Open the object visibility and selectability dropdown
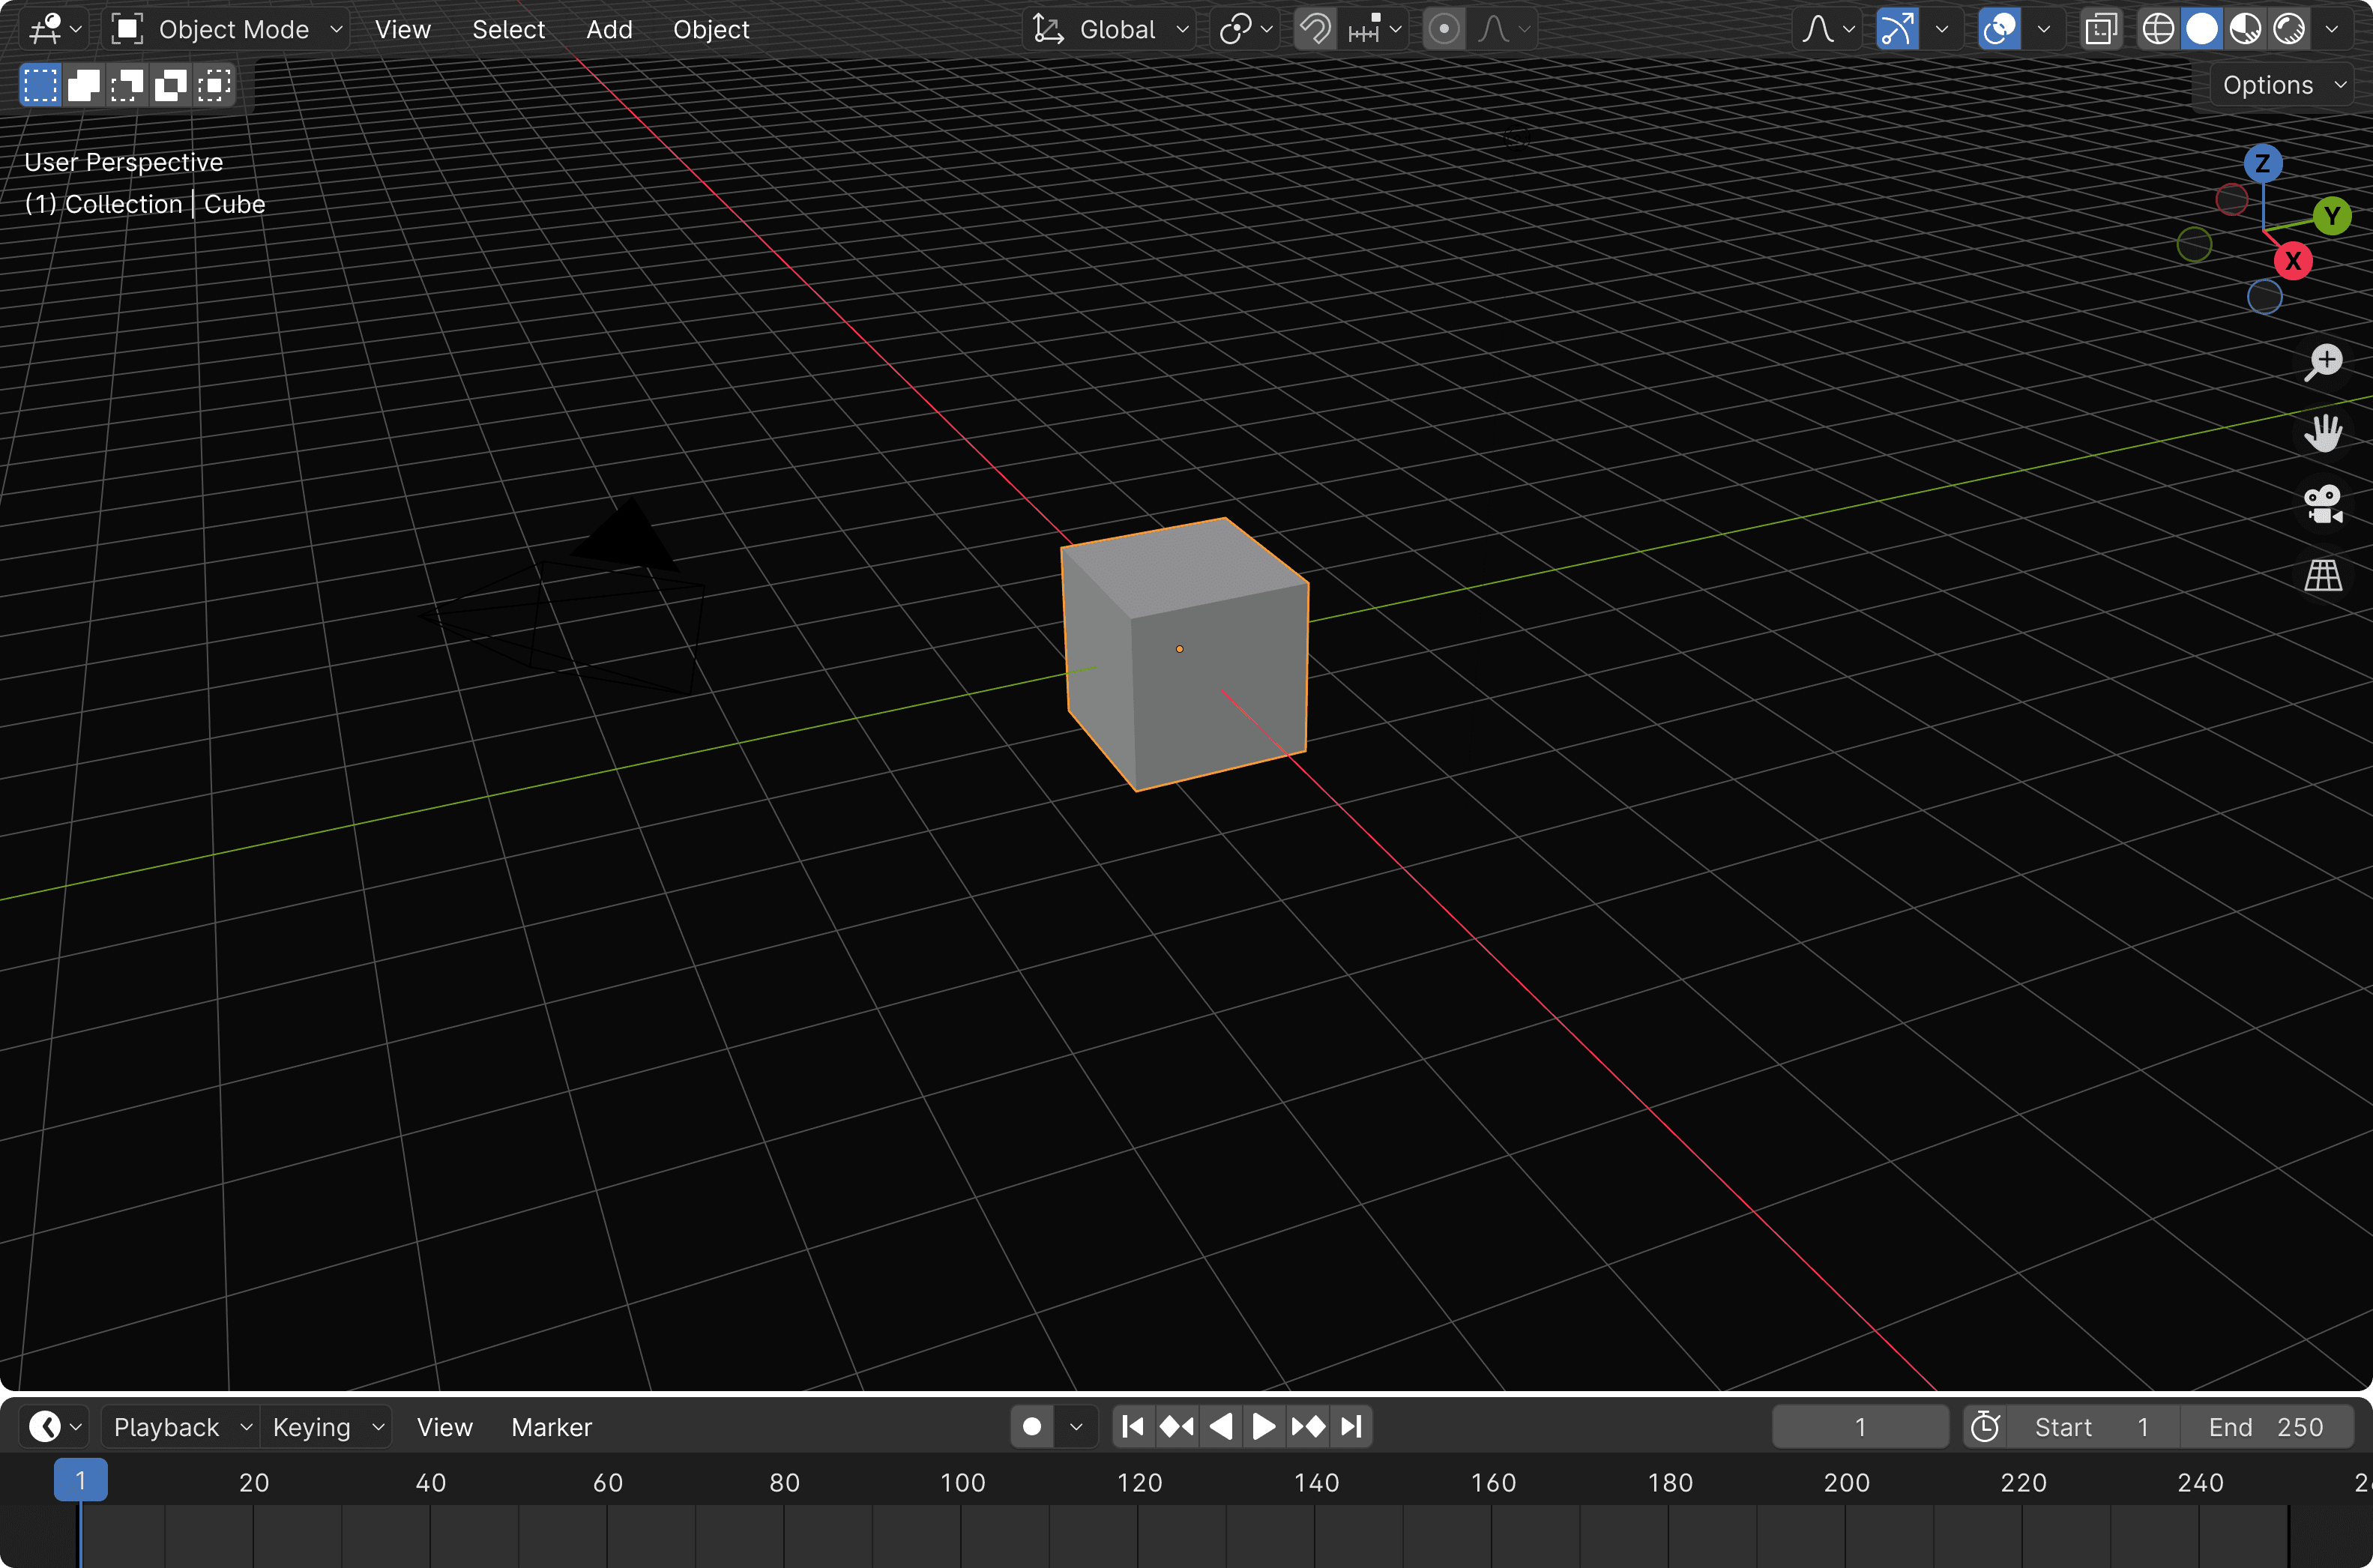The image size is (2373, 1568). 1827,29
